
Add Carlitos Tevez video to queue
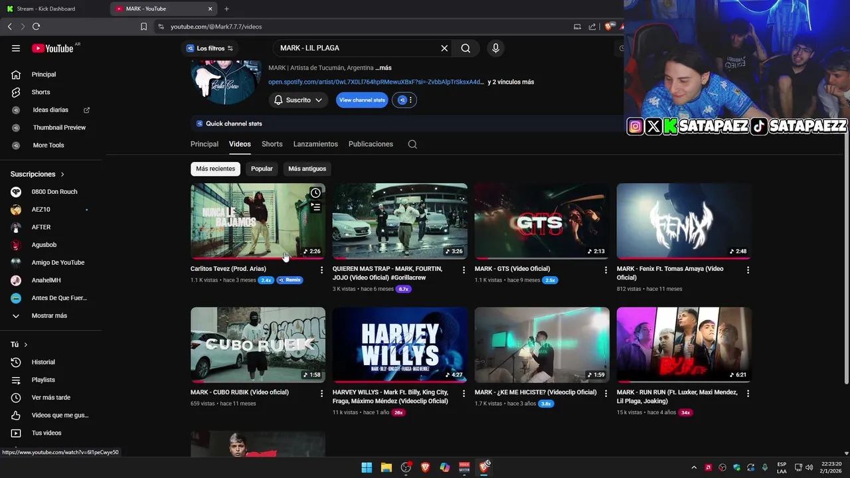[315, 207]
